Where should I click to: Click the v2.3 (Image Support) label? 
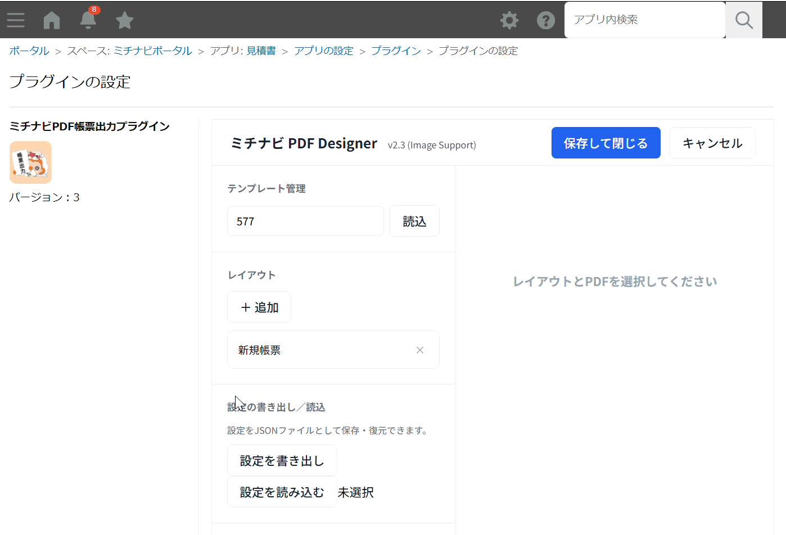pos(432,145)
